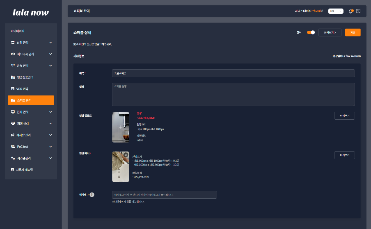Expand the 회원 관리 menu chevron
Viewport: 371px width, 229px height.
pyautogui.click(x=50, y=123)
